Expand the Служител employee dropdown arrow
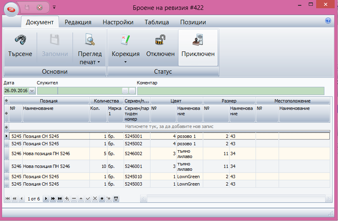 [125, 91]
